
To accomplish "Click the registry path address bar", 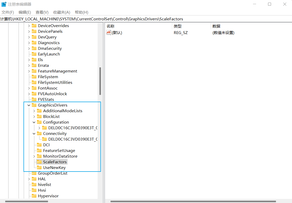I will (x=146, y=19).
